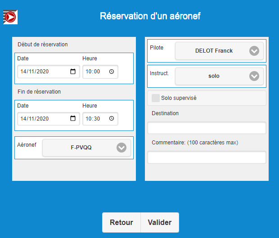
Task: Click the Commentaire: (100 caractères max) label
Action: click(195, 143)
